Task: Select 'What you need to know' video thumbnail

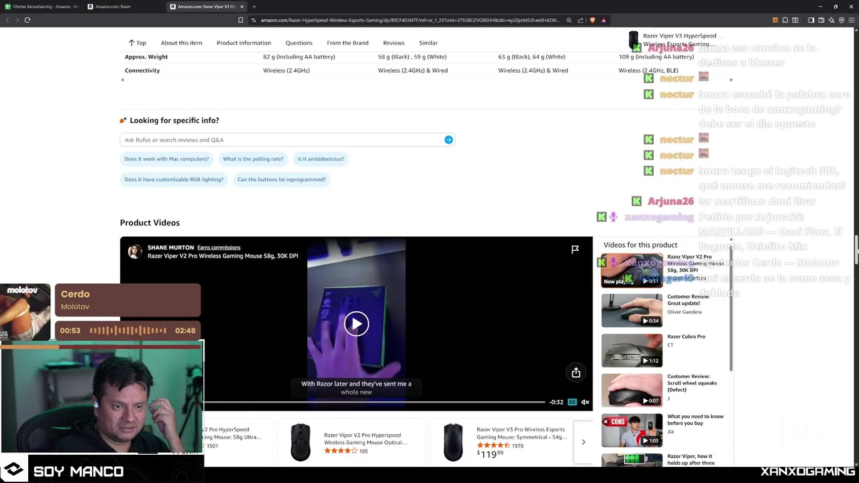Action: click(631, 430)
